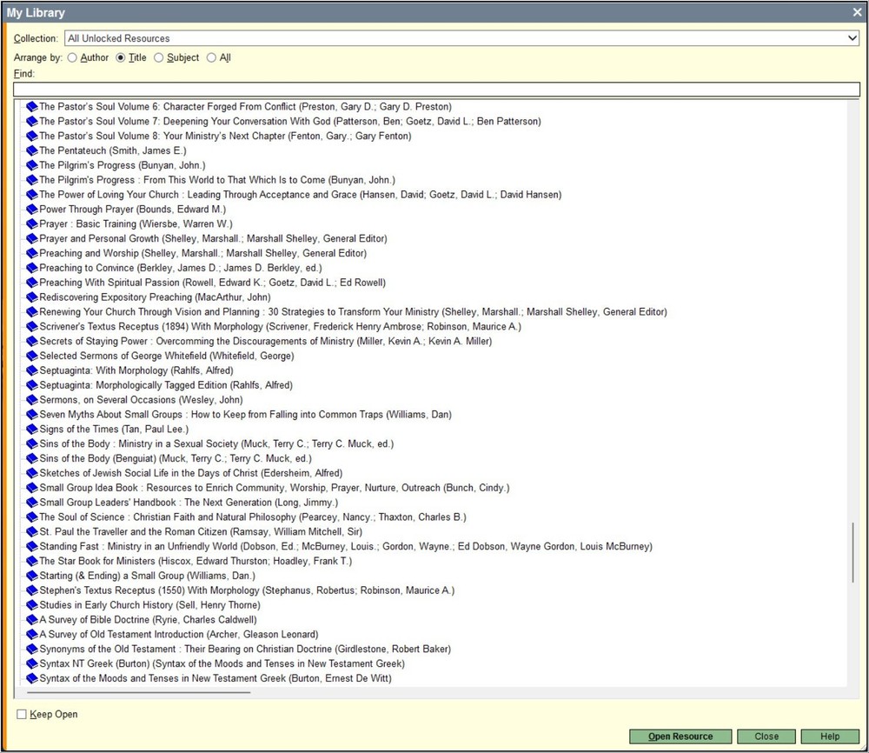The height and width of the screenshot is (753, 869).
Task: Click book icon beside Synonyms of the Old Testament
Action: tap(32, 650)
